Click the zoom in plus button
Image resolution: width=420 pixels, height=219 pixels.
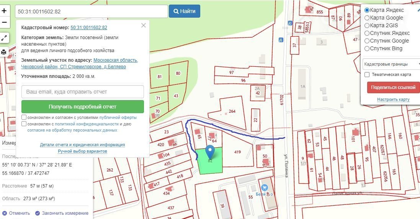click(x=4, y=11)
